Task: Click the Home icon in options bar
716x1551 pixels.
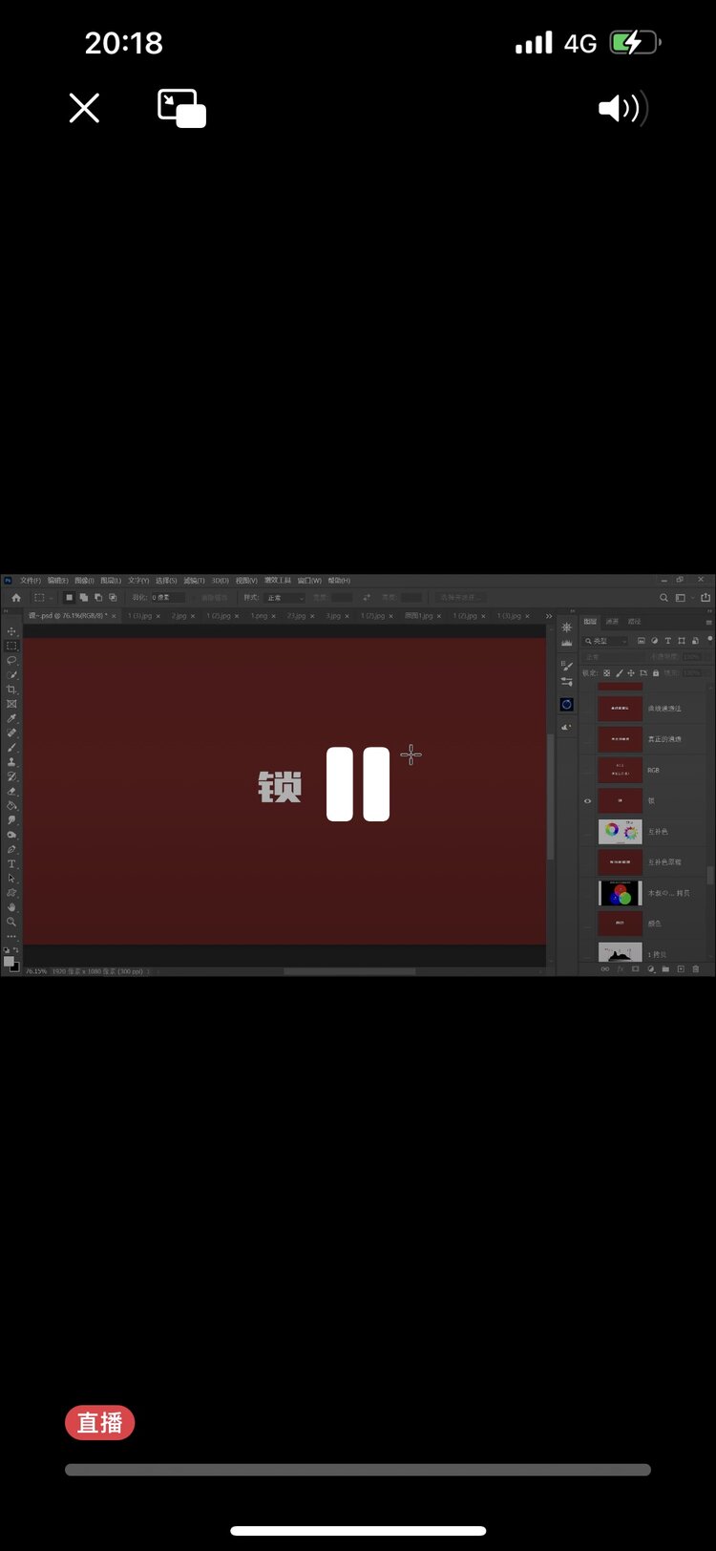Action: tap(15, 598)
